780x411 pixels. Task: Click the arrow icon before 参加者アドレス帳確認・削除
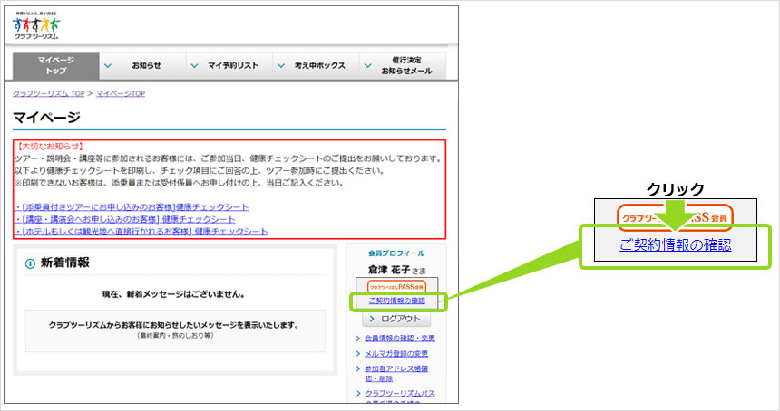(359, 368)
